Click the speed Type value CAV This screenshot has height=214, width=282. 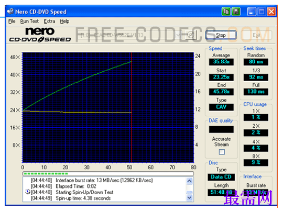221,107
